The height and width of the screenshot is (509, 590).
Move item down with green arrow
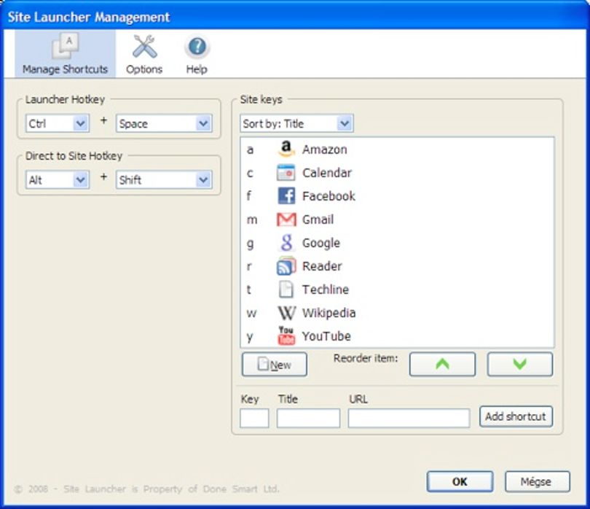coord(519,365)
